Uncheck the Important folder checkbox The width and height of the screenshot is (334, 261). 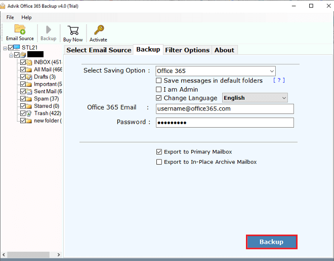point(23,84)
